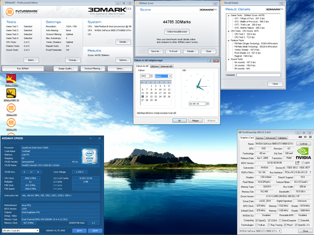314x235 pixels.
Task: Click the NVIDIA logo in GPU-Z
Action: [x=304, y=153]
